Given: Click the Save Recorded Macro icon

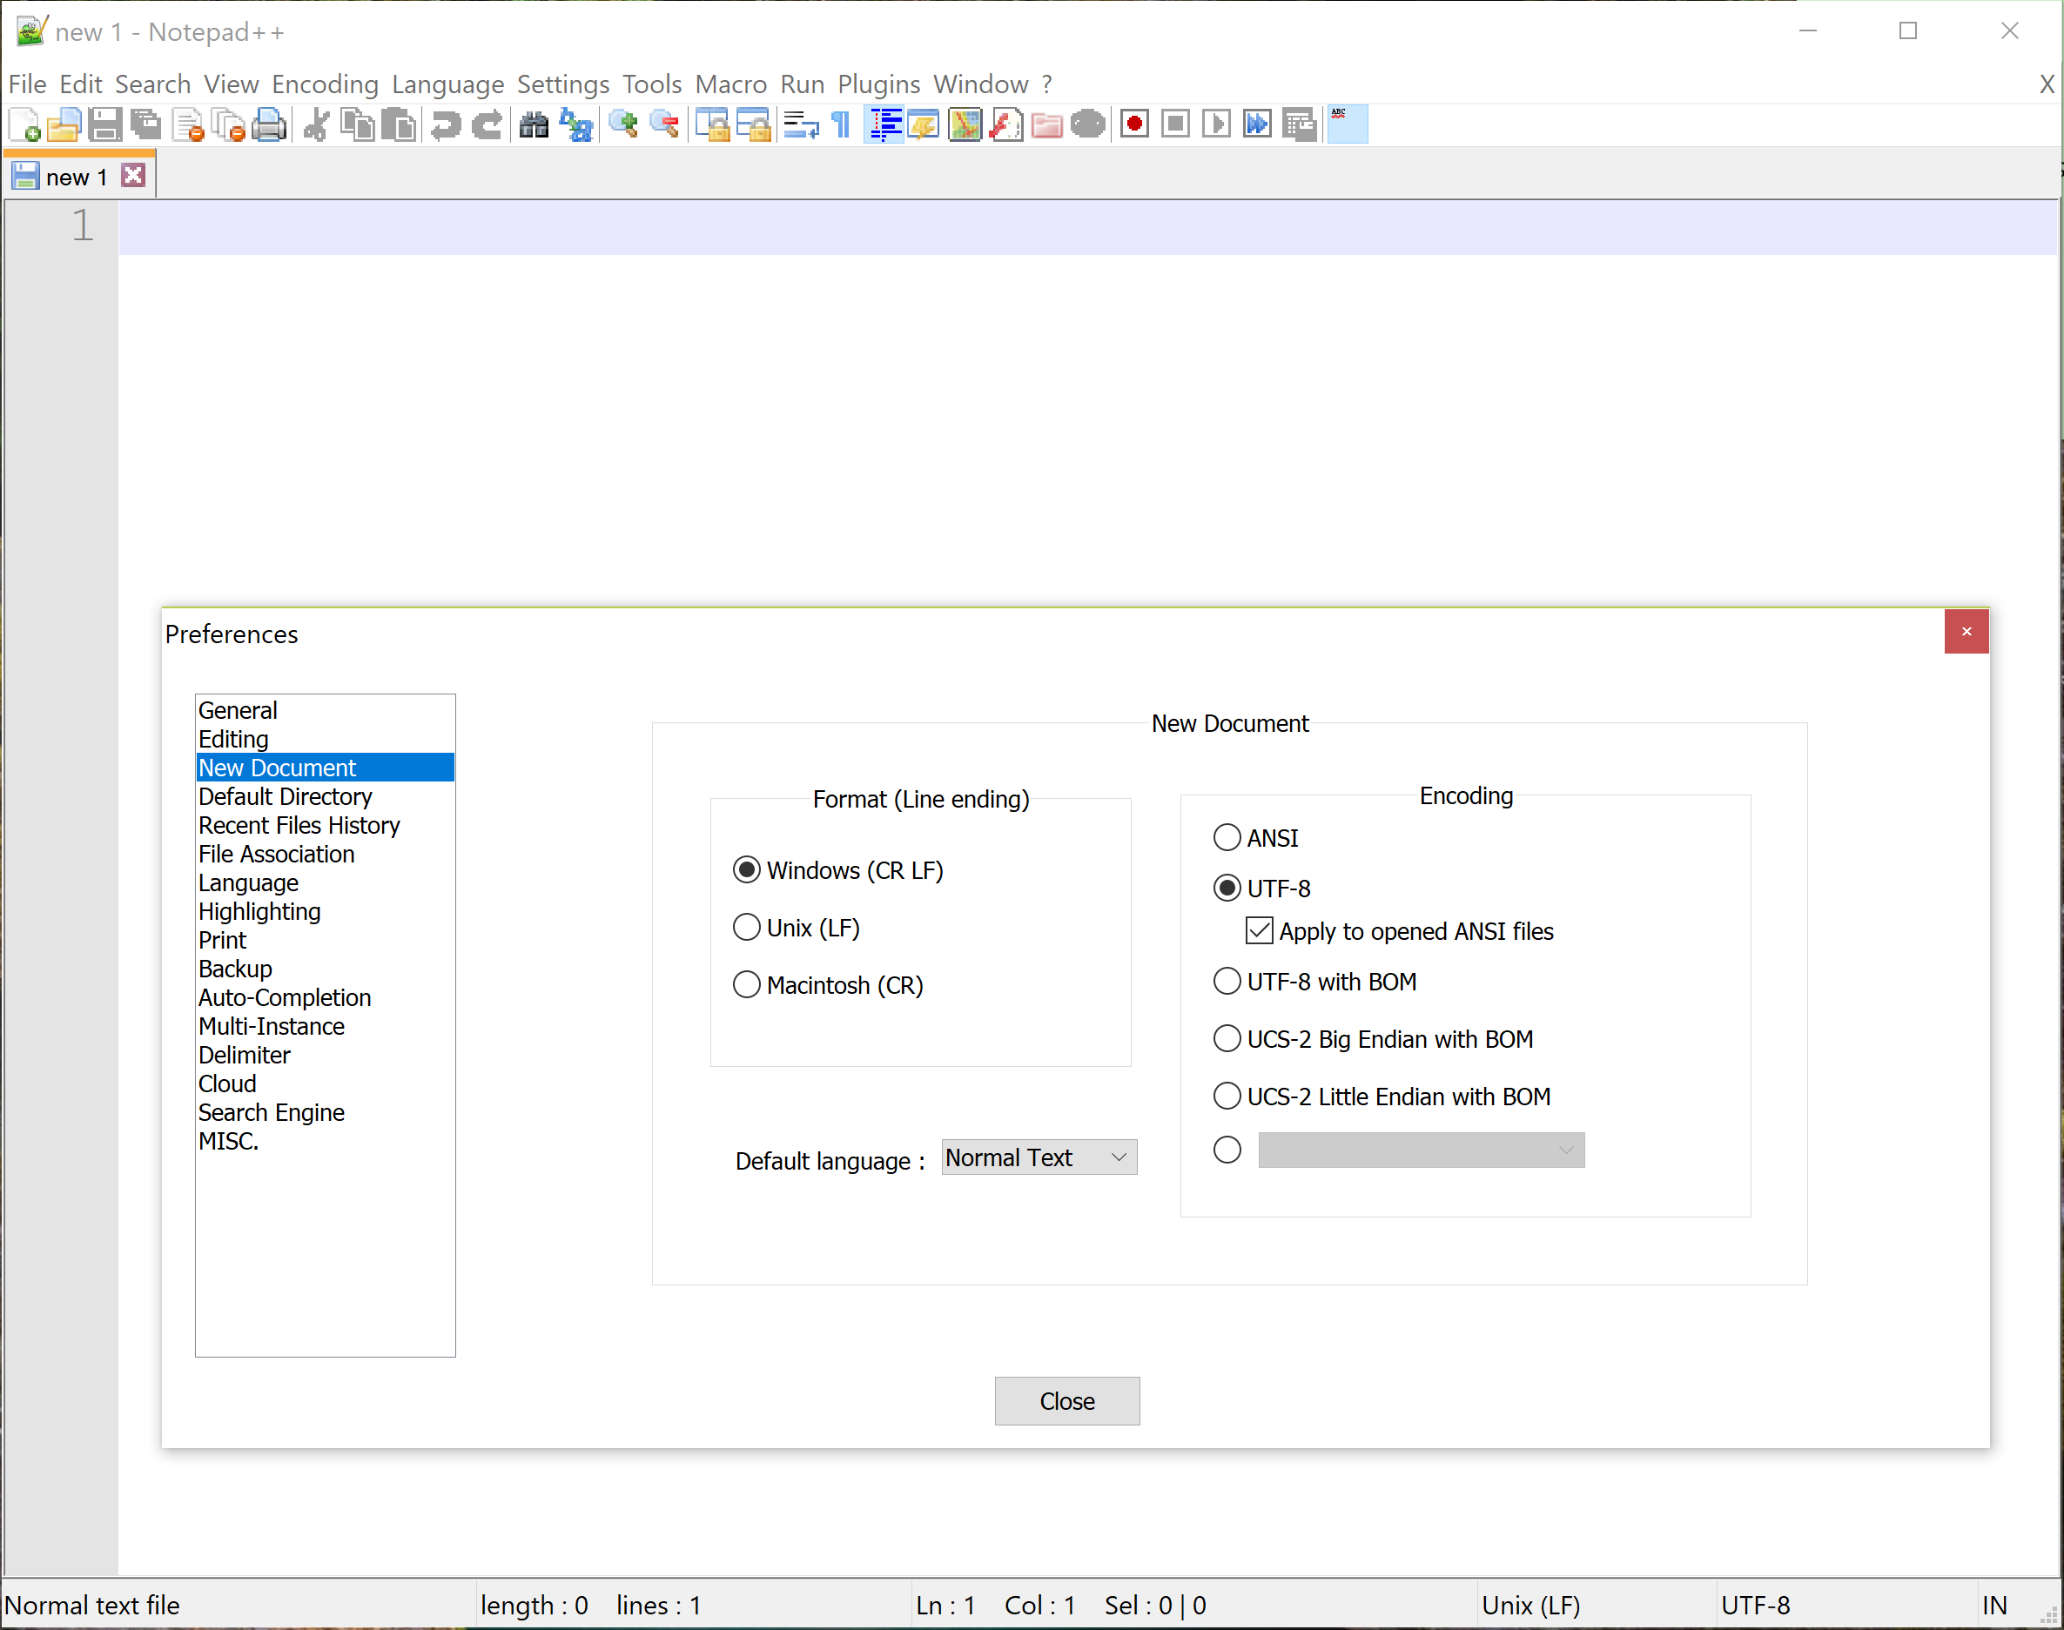Looking at the screenshot, I should [x=1300, y=125].
